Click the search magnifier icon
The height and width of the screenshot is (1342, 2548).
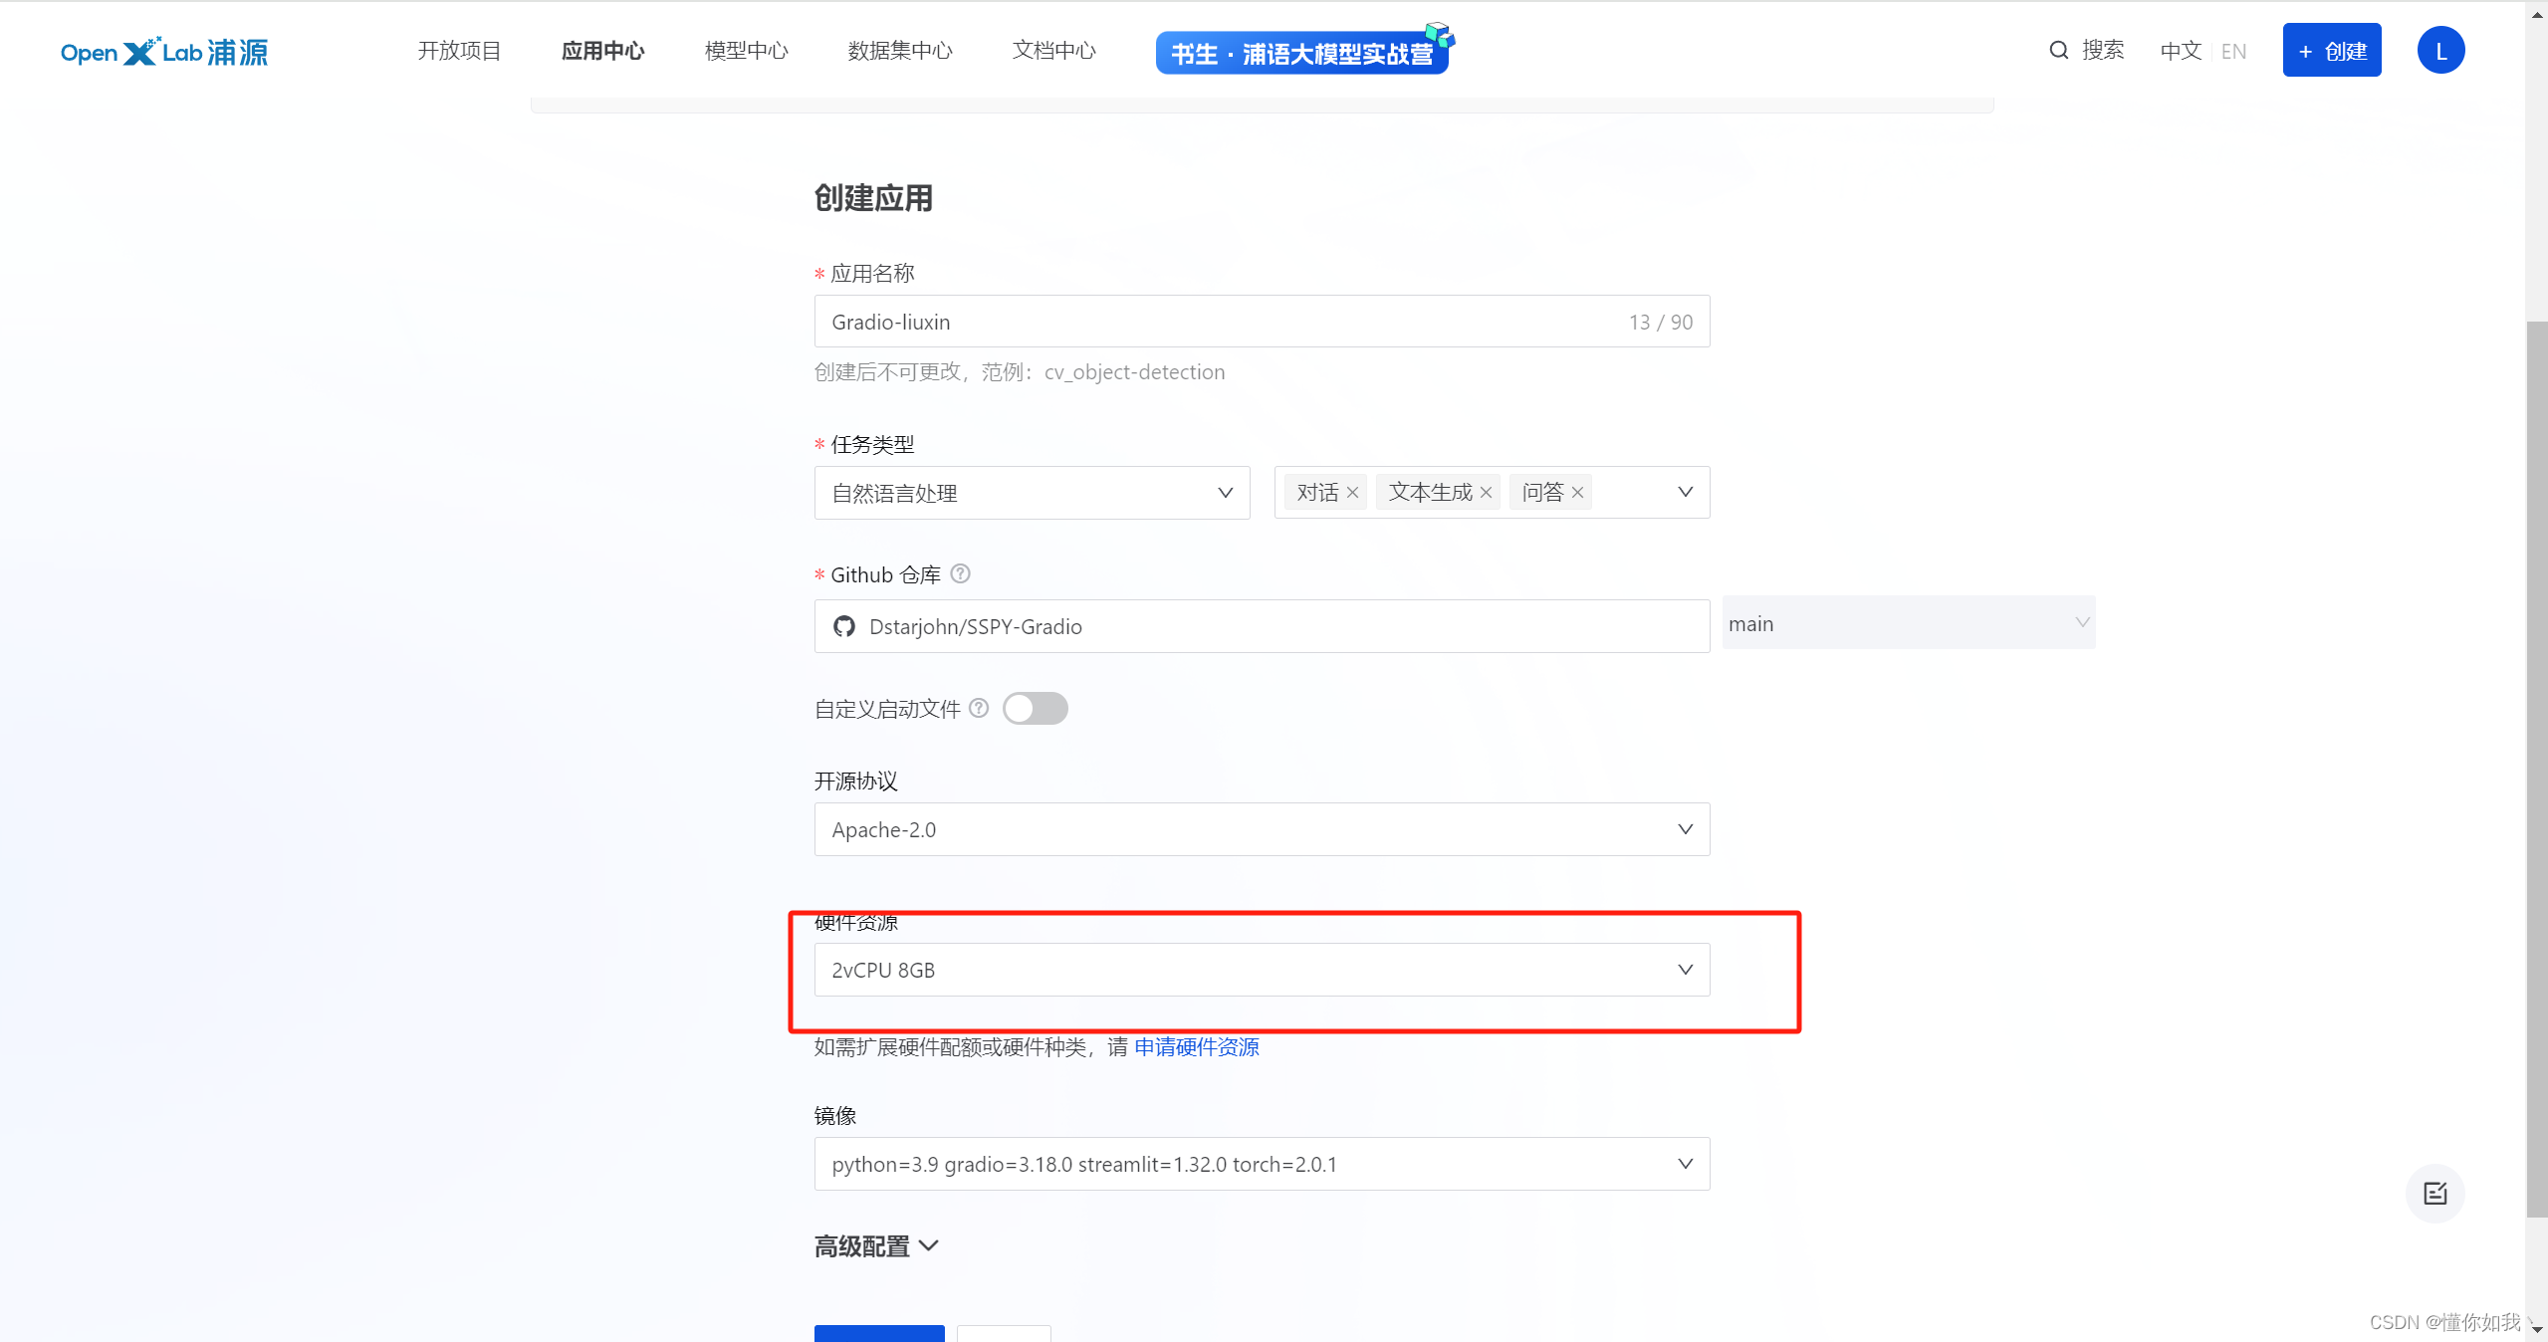pos(2058,50)
